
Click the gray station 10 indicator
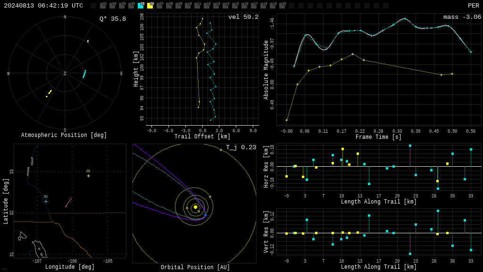click(188, 6)
